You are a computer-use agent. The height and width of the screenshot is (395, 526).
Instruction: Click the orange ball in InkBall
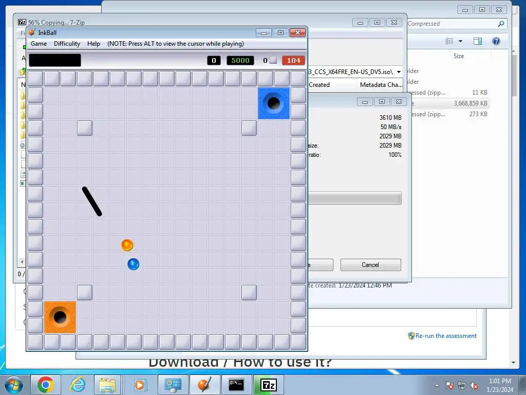[x=127, y=245]
